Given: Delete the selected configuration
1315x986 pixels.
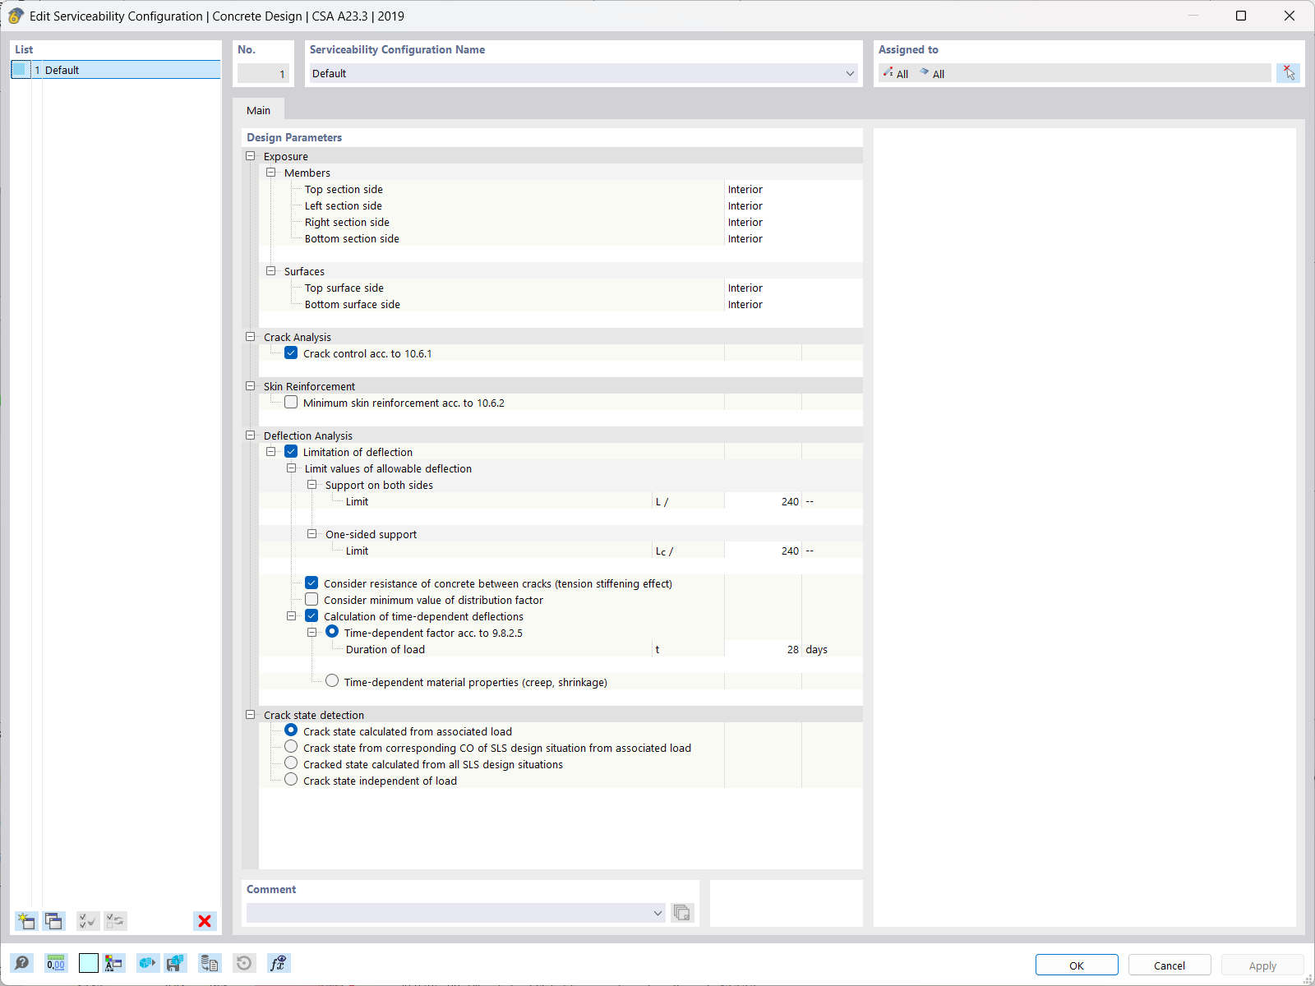Looking at the screenshot, I should [x=204, y=921].
